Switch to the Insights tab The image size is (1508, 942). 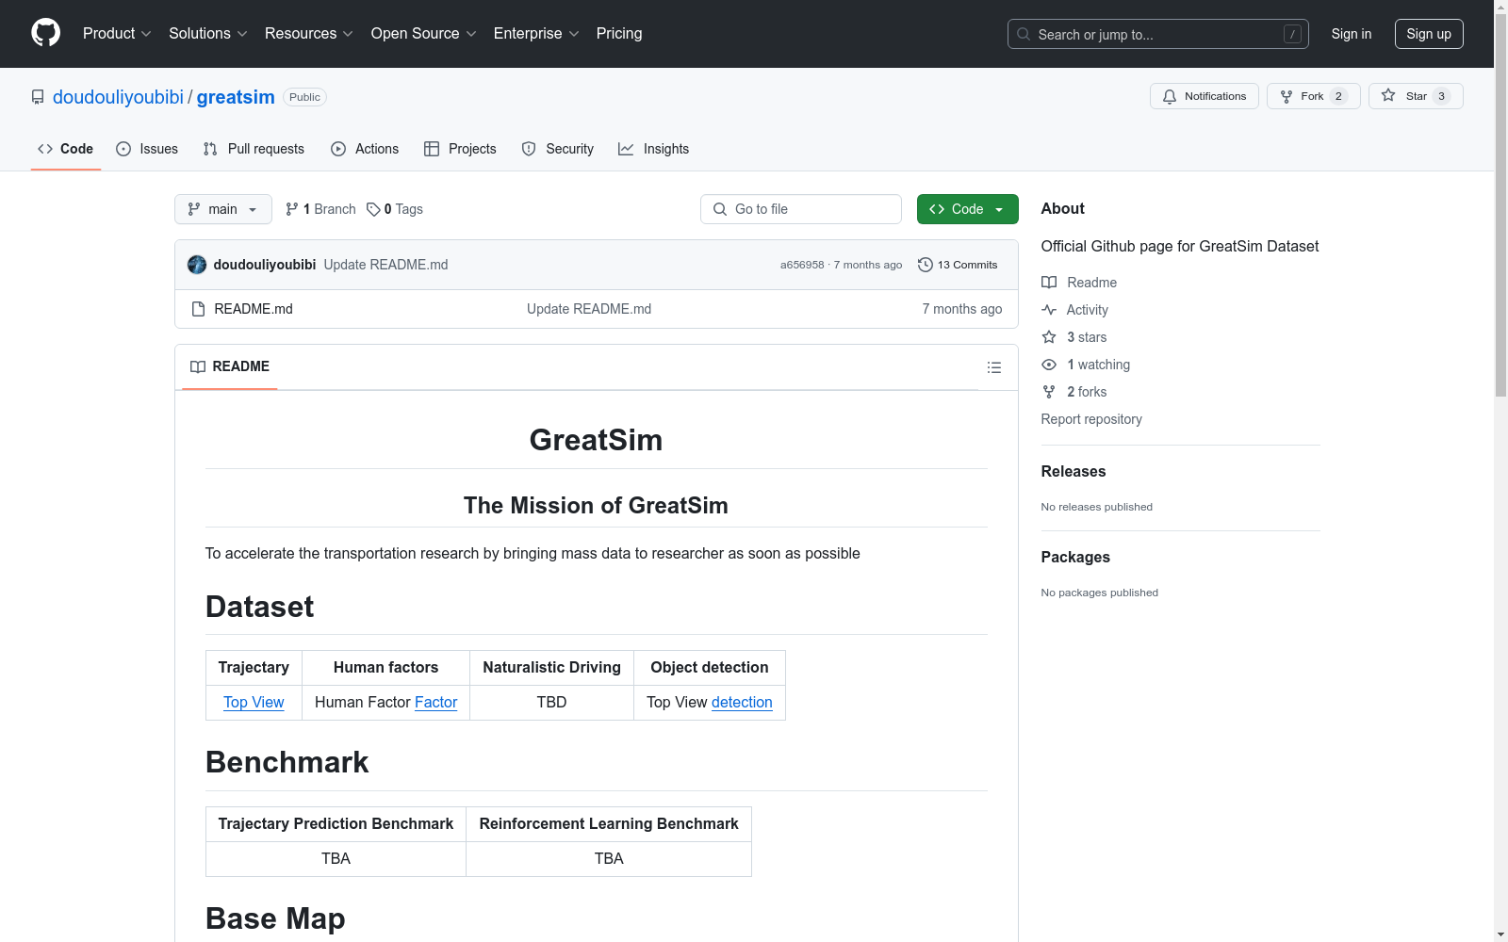(654, 149)
